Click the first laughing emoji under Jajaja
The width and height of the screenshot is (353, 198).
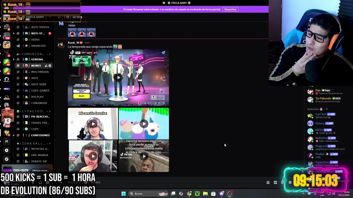pos(72,32)
